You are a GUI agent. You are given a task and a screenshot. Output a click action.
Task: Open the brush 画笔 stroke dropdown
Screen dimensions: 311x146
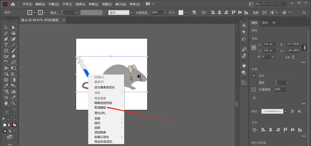pos(286,111)
